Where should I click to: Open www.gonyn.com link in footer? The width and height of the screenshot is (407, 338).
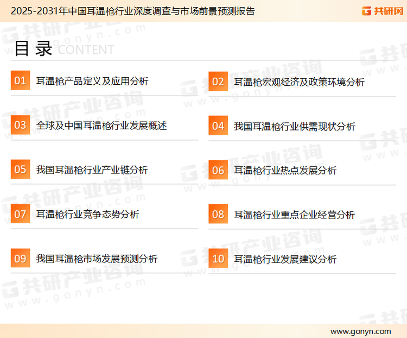pos(360,331)
